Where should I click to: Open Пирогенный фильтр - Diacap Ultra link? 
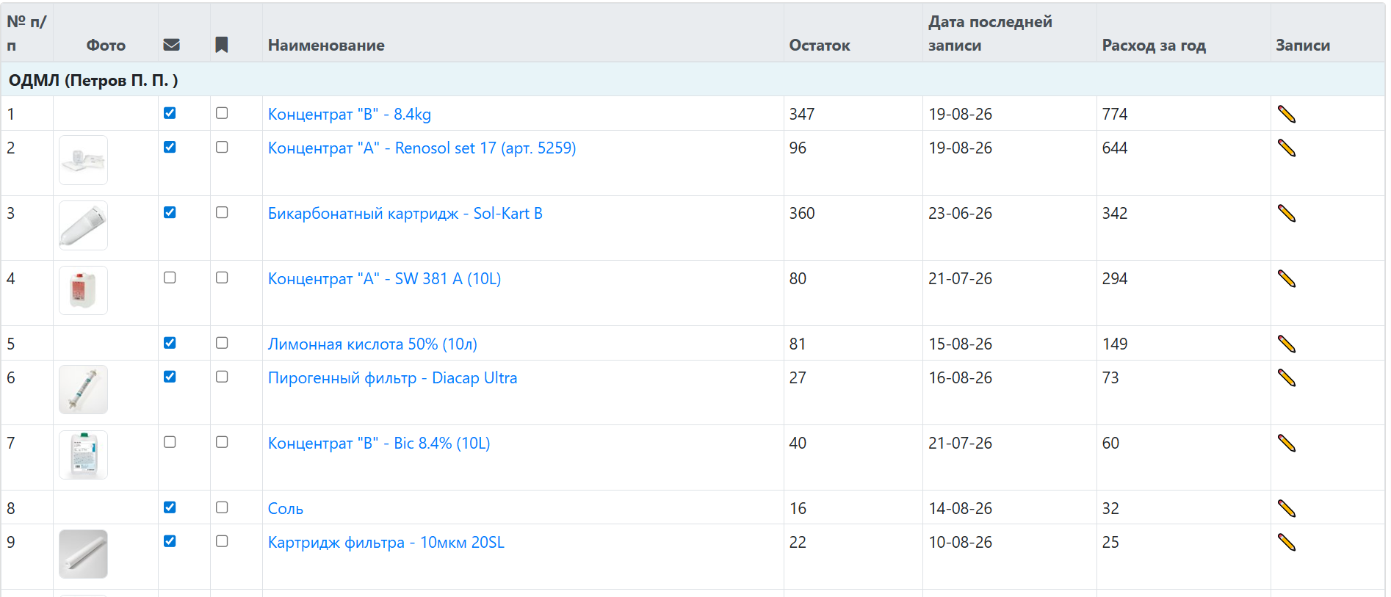tap(392, 377)
